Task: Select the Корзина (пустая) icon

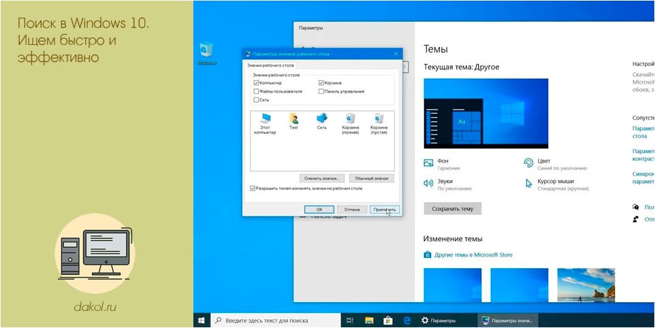Action: [379, 124]
